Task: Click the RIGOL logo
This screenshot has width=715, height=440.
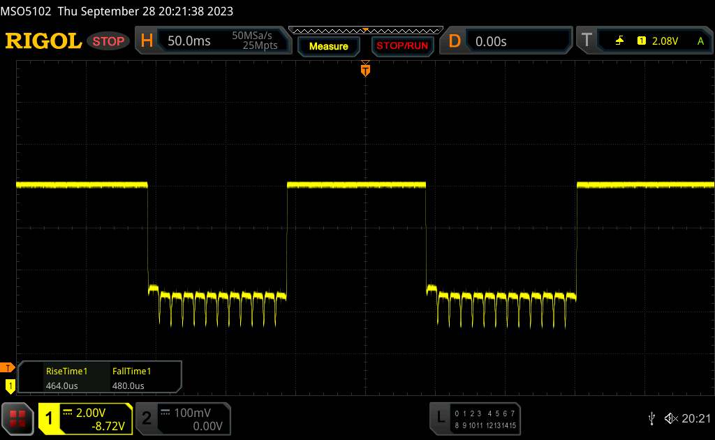Action: point(43,41)
